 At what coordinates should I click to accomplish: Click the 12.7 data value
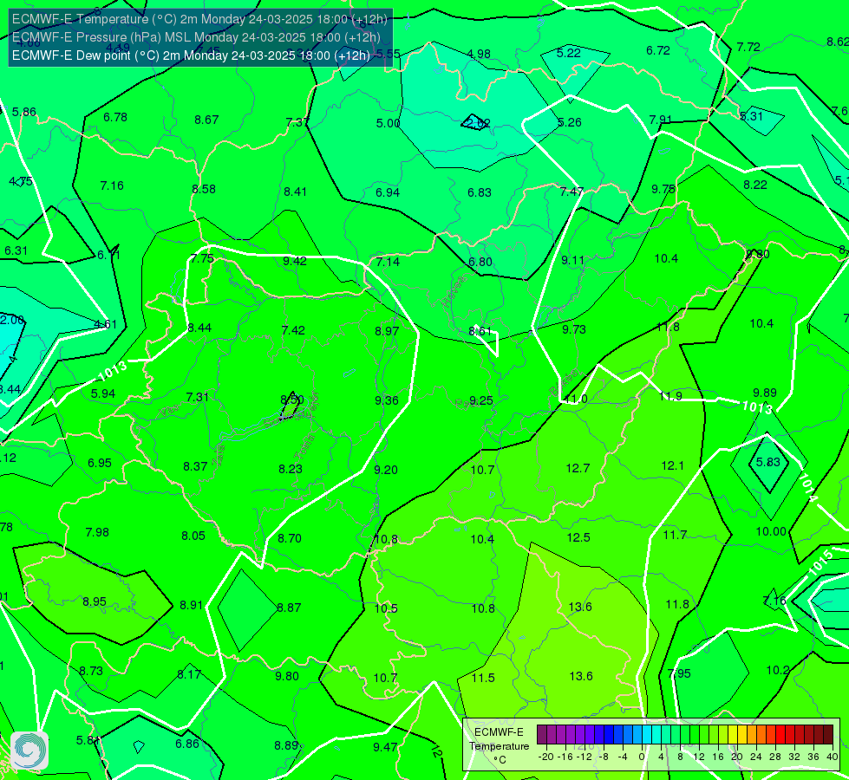[578, 468]
